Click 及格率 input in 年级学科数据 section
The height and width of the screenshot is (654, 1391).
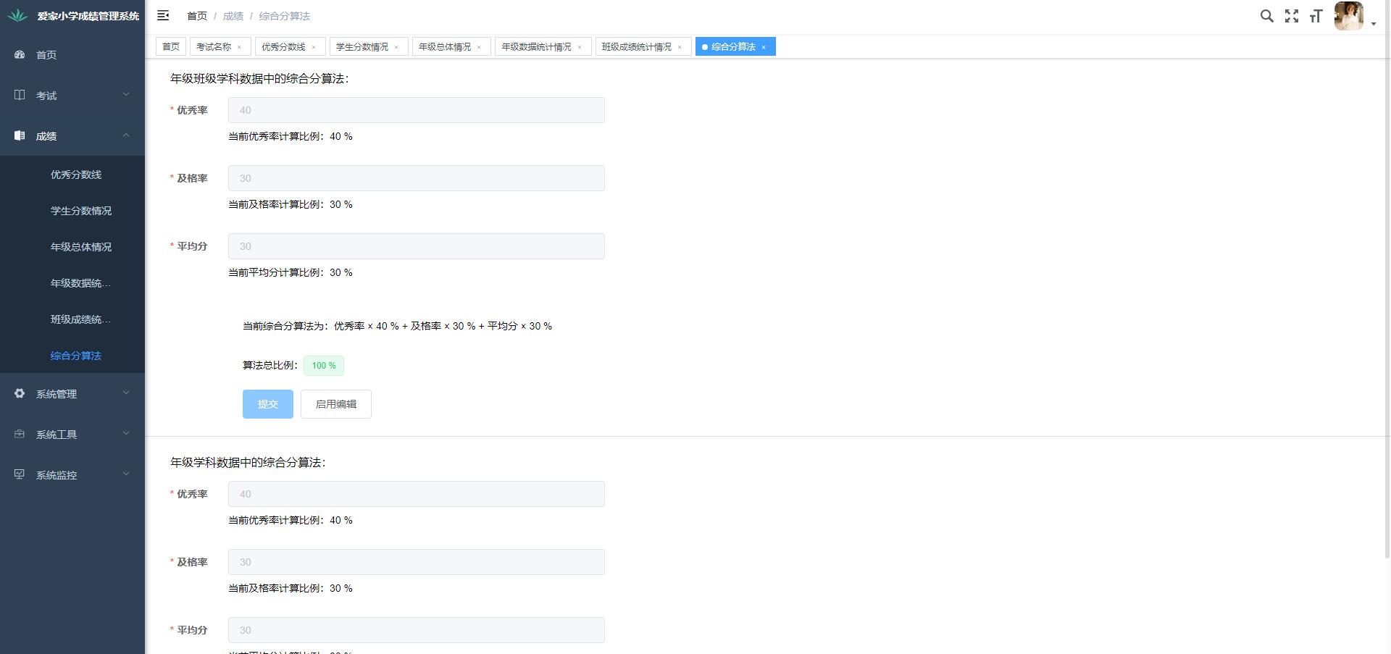tap(417, 562)
